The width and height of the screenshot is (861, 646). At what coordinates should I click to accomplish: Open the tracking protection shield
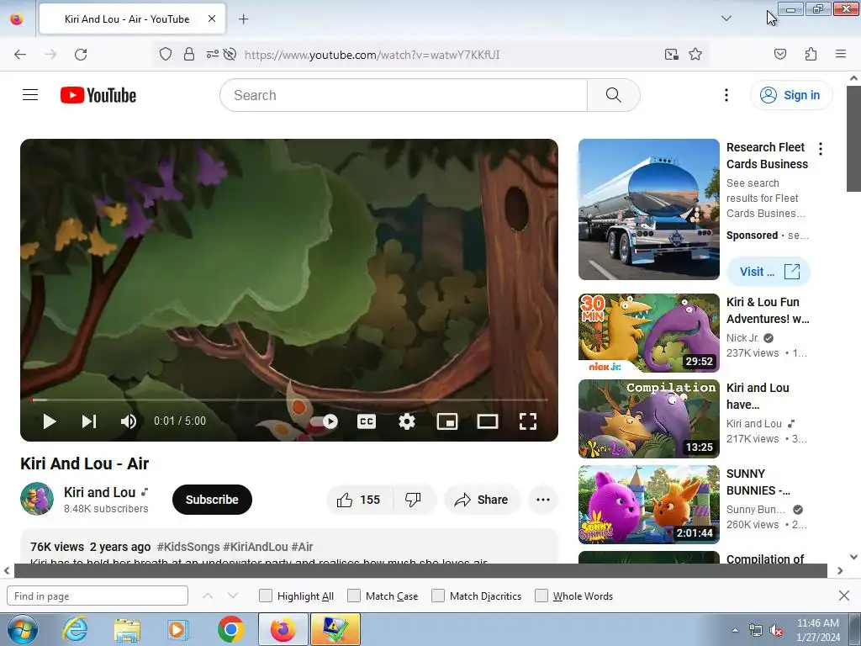point(166,54)
